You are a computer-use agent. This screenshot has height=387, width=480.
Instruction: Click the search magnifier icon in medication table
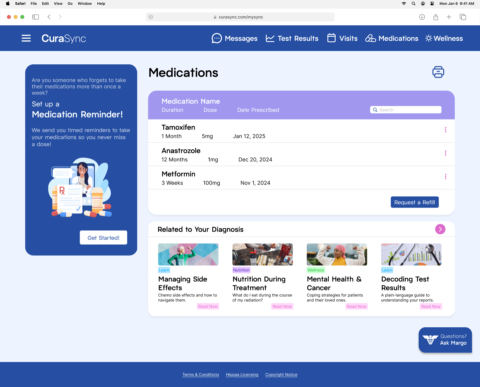click(x=375, y=110)
